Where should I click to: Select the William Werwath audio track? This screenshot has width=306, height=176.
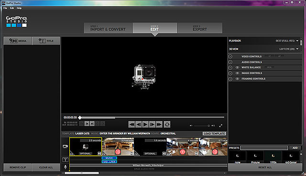pyautogui.click(x=148, y=165)
